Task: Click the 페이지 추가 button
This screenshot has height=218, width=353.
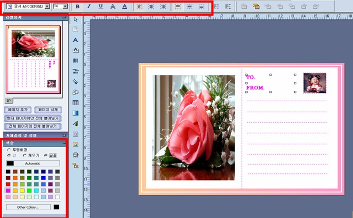Action: coord(18,110)
